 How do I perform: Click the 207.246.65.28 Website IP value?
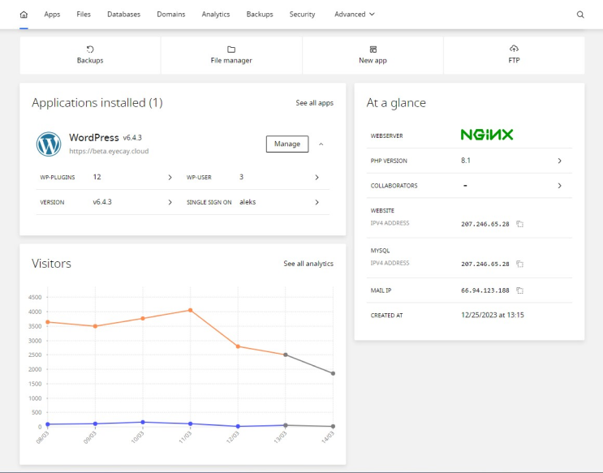coord(485,224)
